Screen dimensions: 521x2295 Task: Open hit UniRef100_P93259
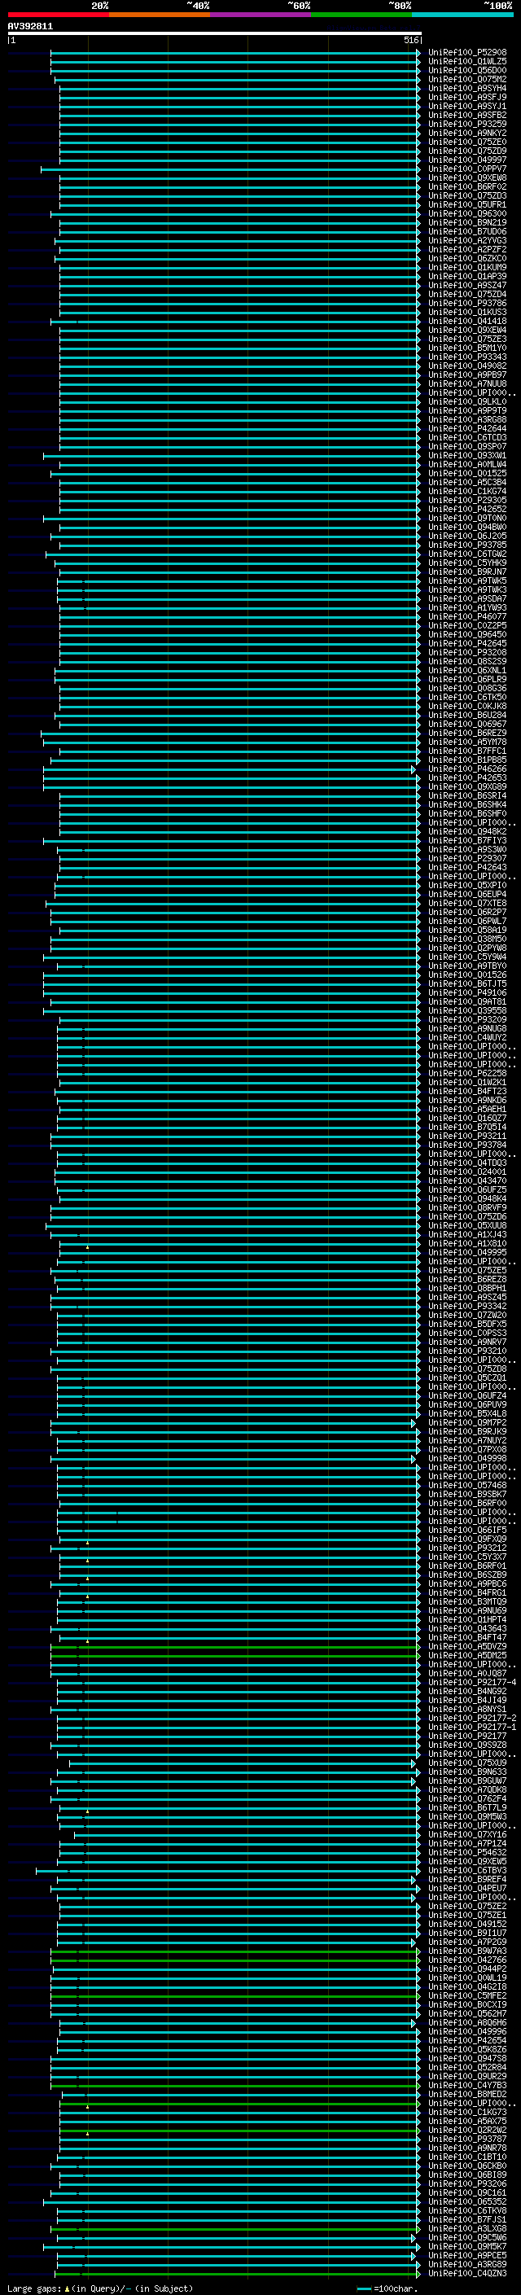(467, 125)
